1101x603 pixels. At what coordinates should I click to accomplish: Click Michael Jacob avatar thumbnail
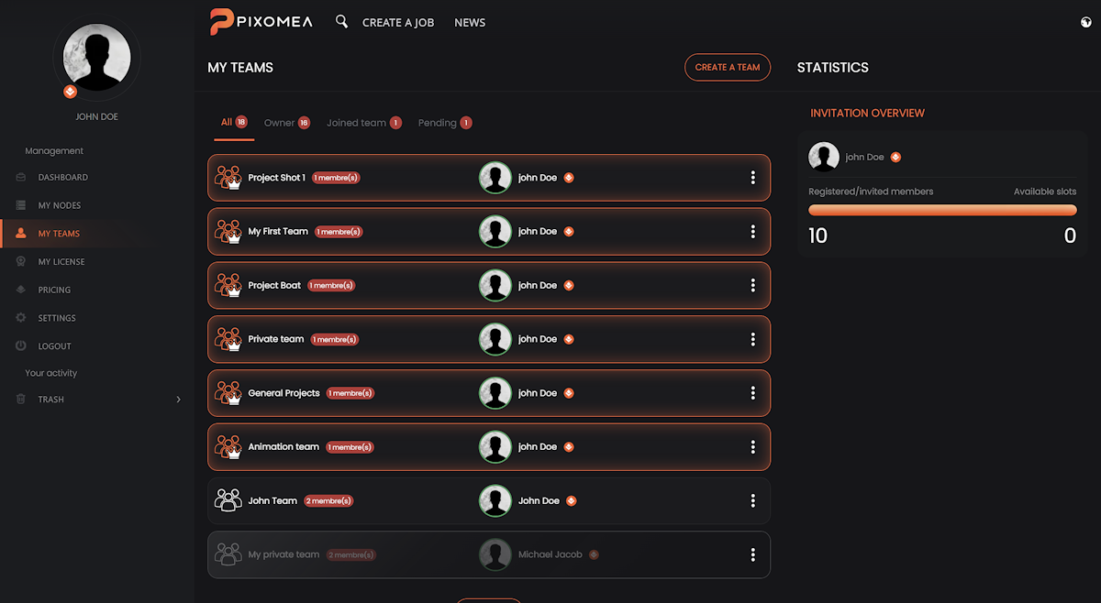click(x=495, y=554)
